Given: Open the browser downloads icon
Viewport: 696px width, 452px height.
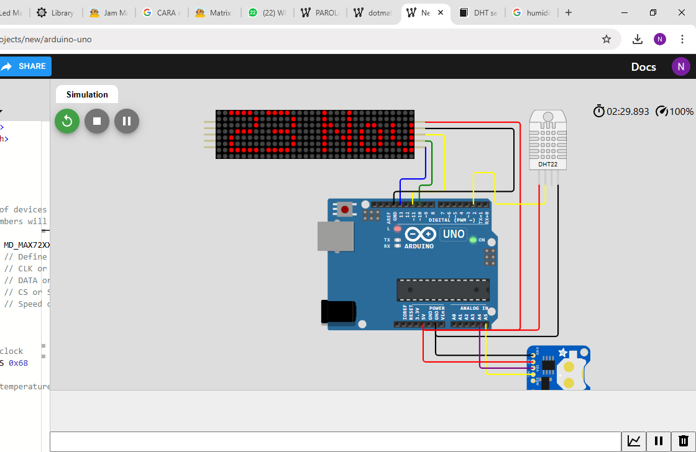Looking at the screenshot, I should [x=637, y=39].
